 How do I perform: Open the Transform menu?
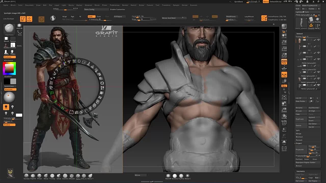tap(166, 5)
